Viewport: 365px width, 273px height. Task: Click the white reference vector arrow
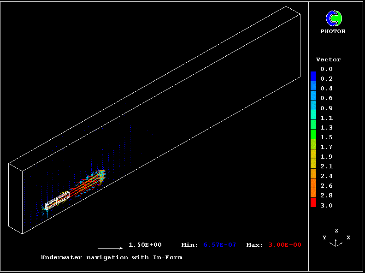click(x=110, y=248)
